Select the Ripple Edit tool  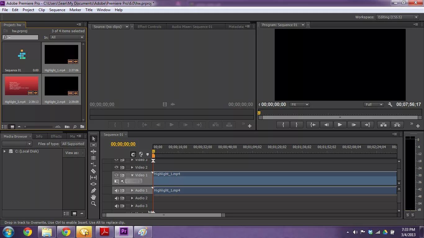(x=93, y=152)
